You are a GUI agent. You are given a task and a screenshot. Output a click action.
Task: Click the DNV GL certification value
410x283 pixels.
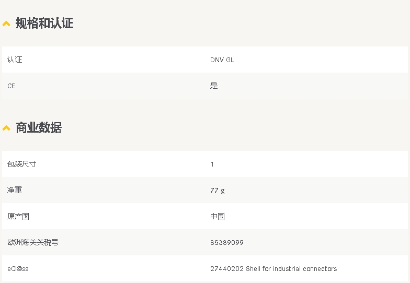coord(222,60)
